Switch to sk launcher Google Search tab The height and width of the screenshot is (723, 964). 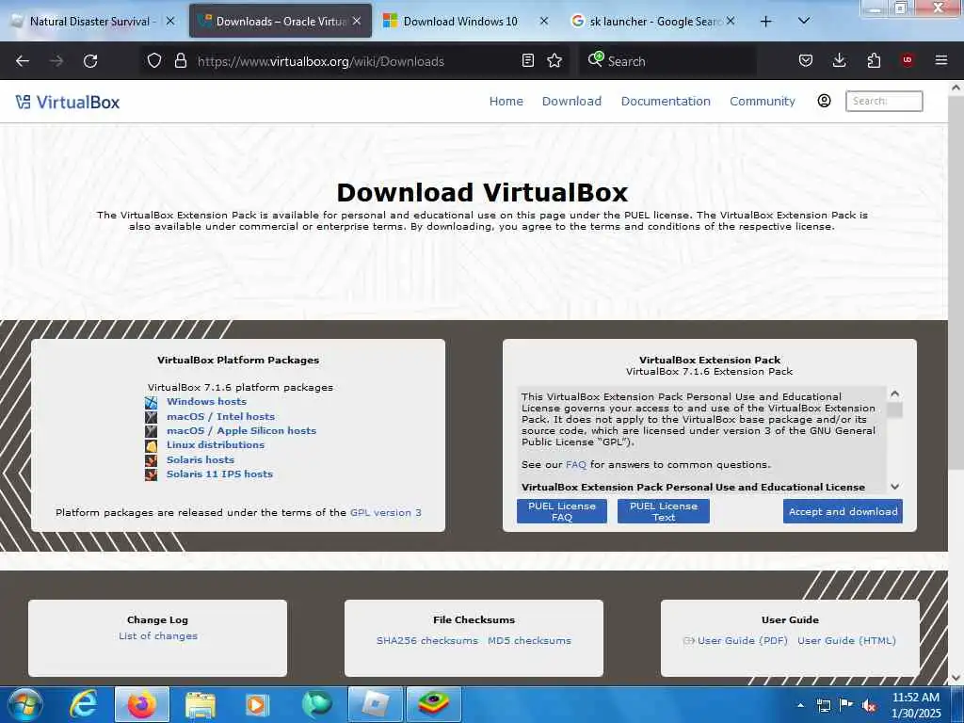point(653,21)
